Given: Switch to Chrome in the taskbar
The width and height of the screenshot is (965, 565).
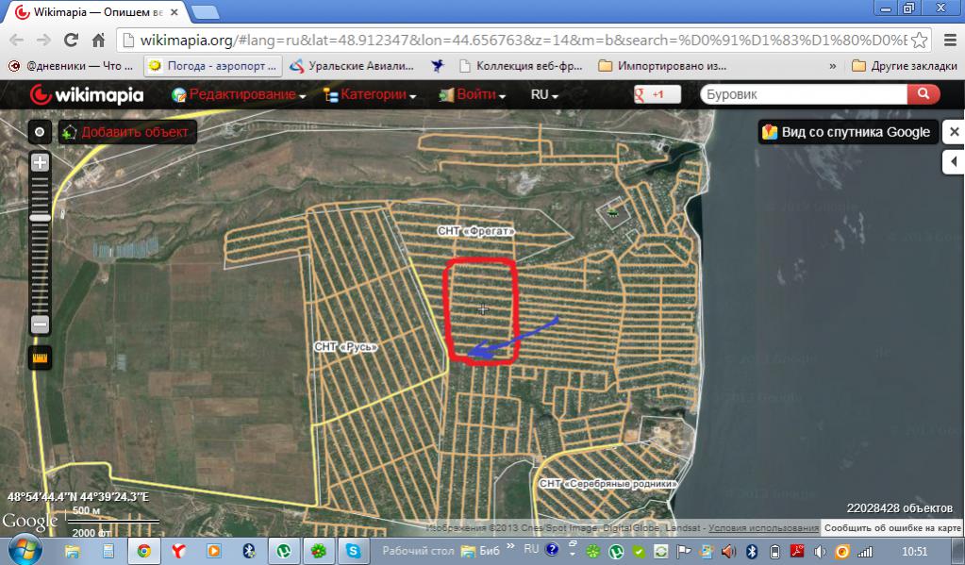Looking at the screenshot, I should [x=144, y=550].
